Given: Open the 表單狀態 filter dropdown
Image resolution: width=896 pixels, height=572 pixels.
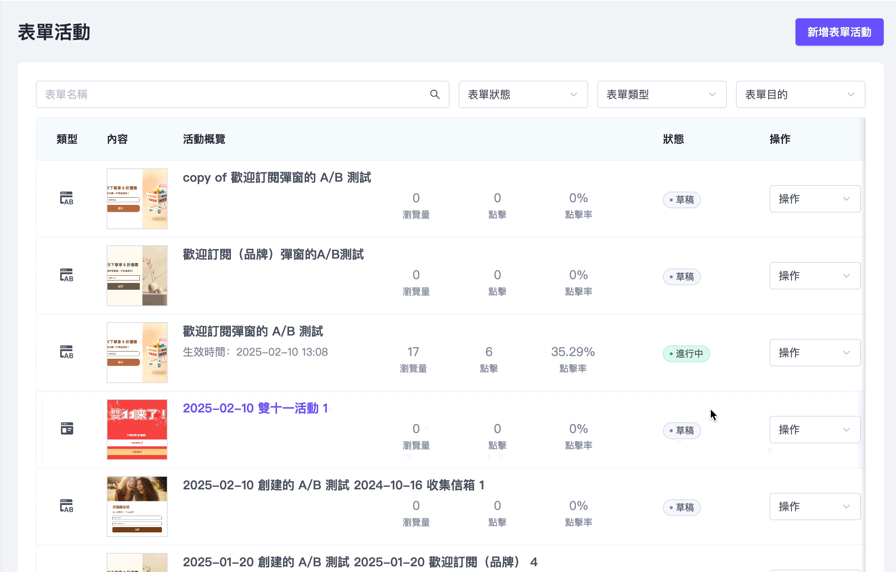Looking at the screenshot, I should pyautogui.click(x=523, y=94).
